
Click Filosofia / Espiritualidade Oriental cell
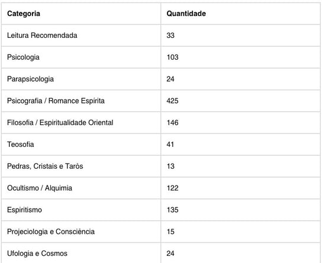[x=81, y=123]
